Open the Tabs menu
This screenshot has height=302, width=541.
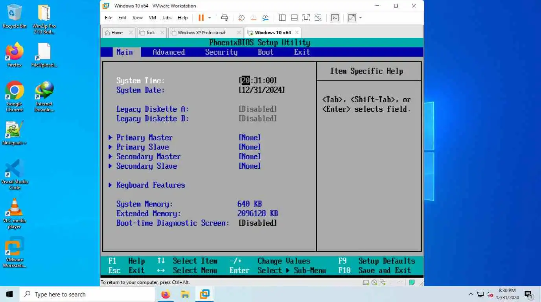[x=167, y=18]
